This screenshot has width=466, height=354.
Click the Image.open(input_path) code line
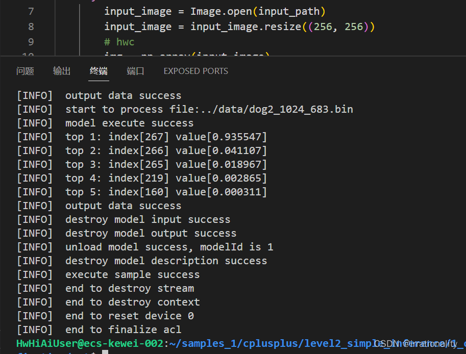coord(215,11)
